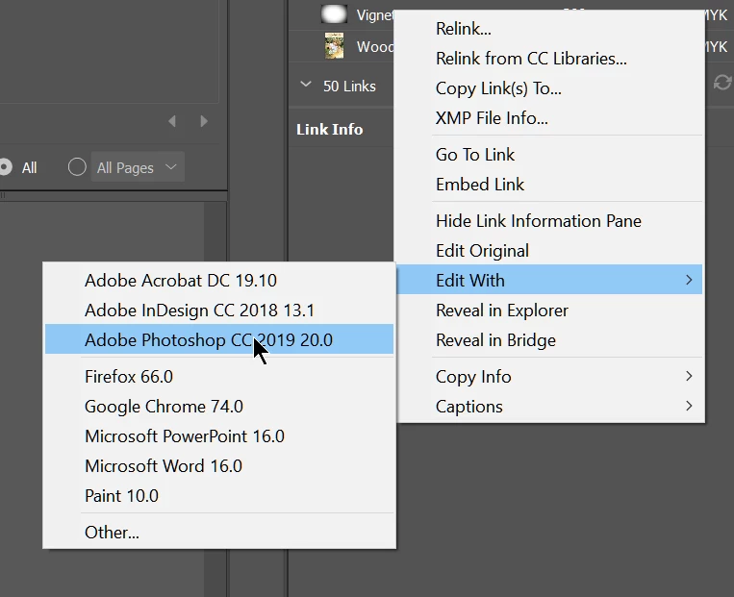This screenshot has width=734, height=597.
Task: Edit with Adobe Photoshop CC 2019
Action: click(x=219, y=339)
